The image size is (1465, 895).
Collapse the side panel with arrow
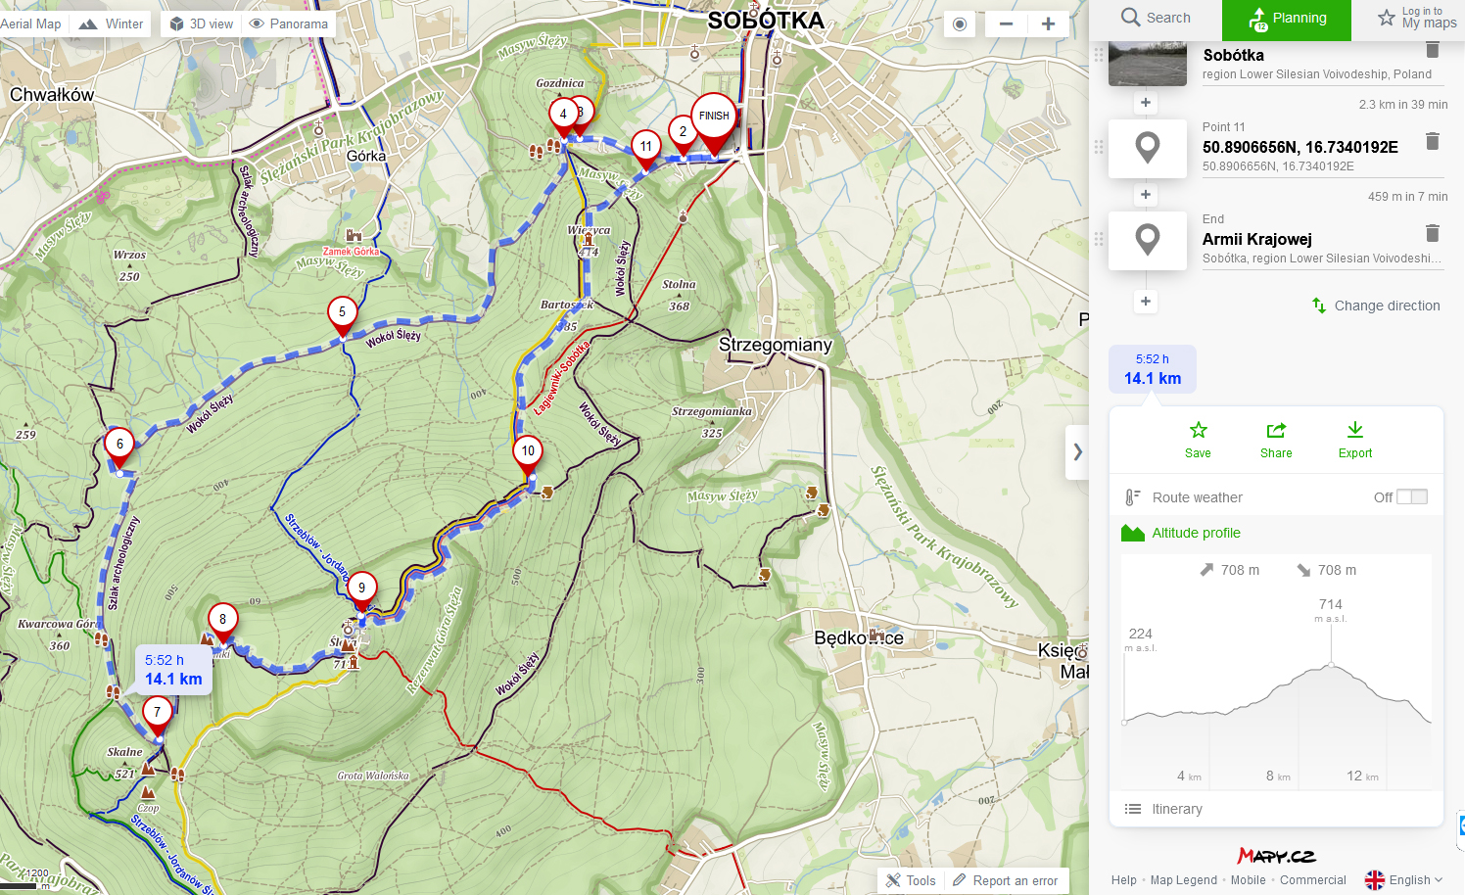[1077, 451]
